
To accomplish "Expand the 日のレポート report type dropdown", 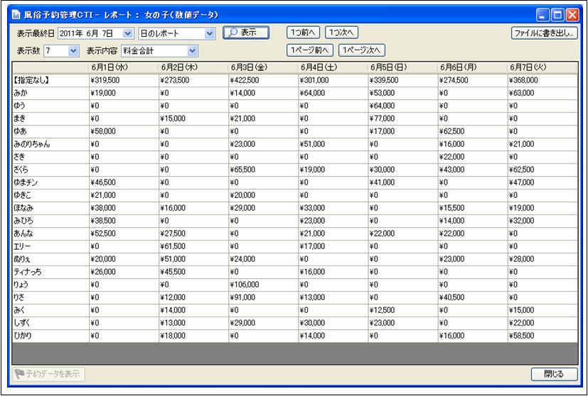I will point(209,33).
